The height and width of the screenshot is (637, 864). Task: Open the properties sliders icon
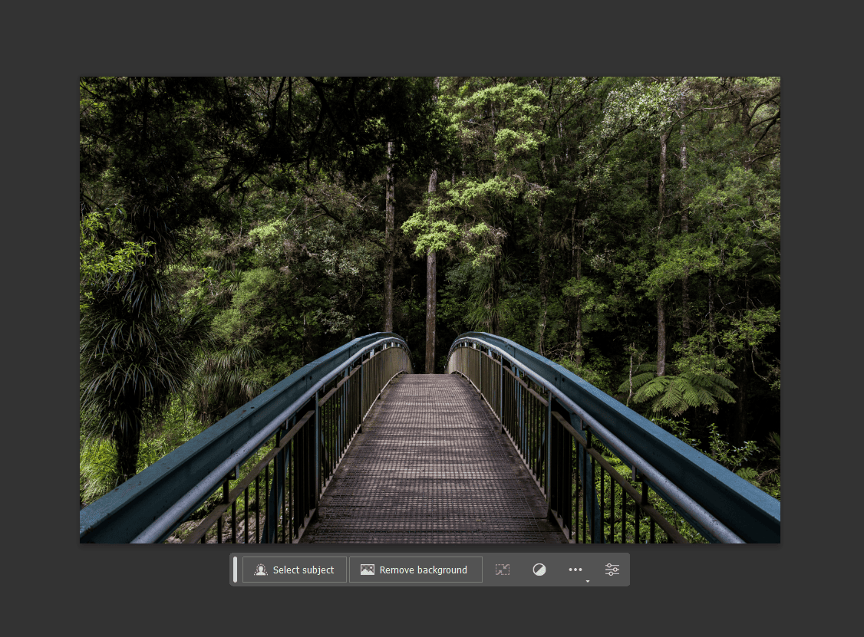pyautogui.click(x=612, y=570)
